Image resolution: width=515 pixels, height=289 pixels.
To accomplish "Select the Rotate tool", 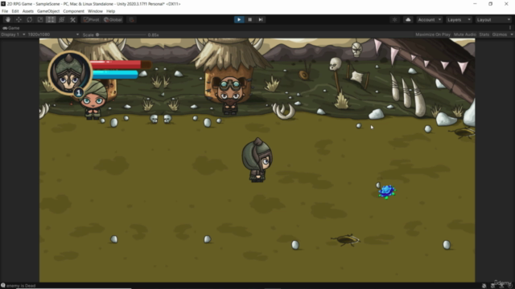I will coord(30,19).
